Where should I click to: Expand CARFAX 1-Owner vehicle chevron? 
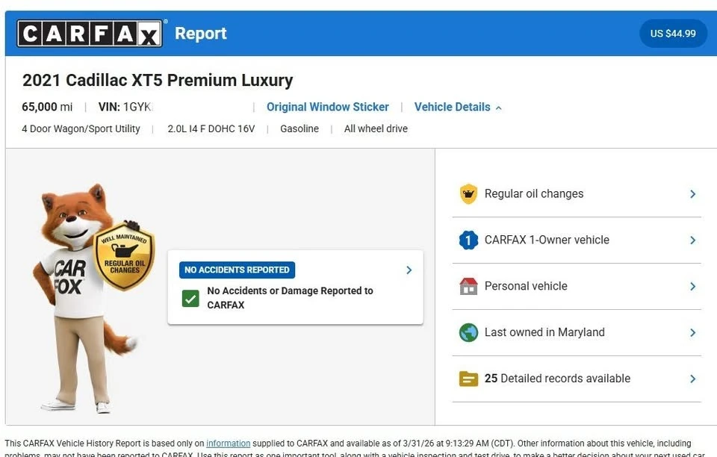(x=693, y=240)
